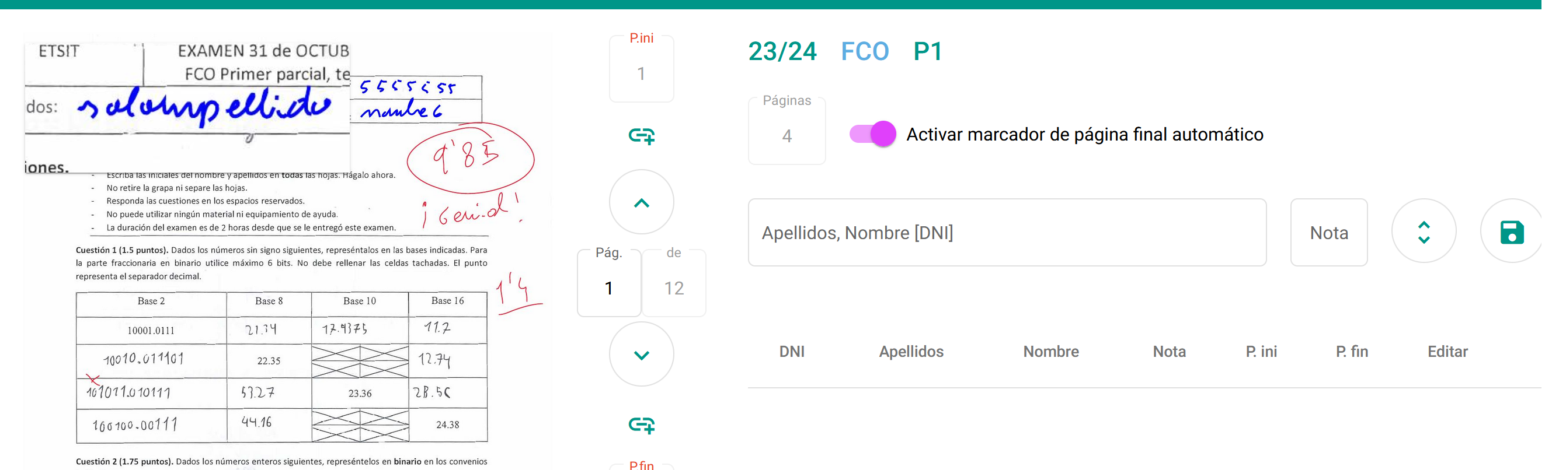Click the save floppy disk icon
Screen dimensions: 1566x470
click(x=1511, y=232)
